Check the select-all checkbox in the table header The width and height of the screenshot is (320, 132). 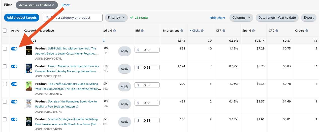click(x=5, y=31)
